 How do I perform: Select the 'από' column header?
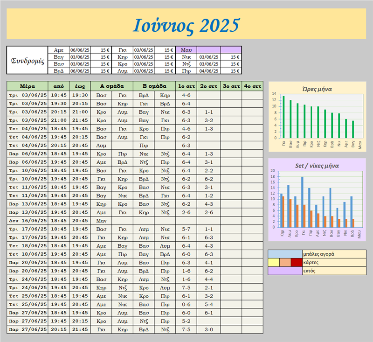coord(59,86)
